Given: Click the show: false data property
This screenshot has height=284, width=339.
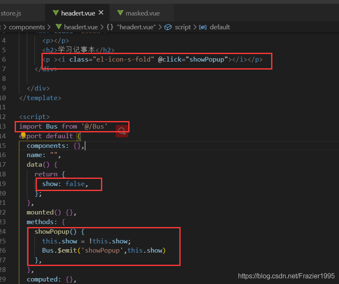Looking at the screenshot, I should 65,184.
